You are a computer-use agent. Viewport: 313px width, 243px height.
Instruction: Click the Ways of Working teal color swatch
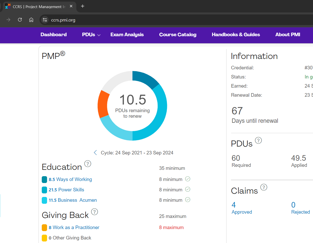pyautogui.click(x=44, y=179)
